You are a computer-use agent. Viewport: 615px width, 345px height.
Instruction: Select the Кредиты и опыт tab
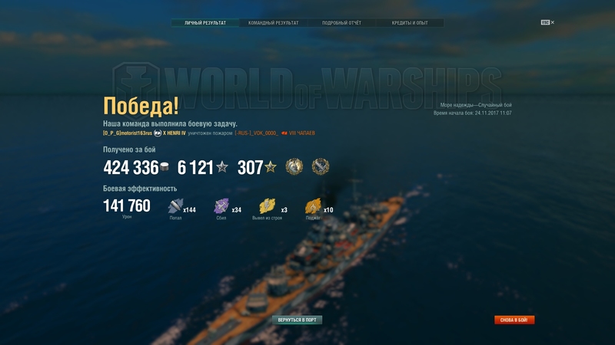(x=410, y=23)
